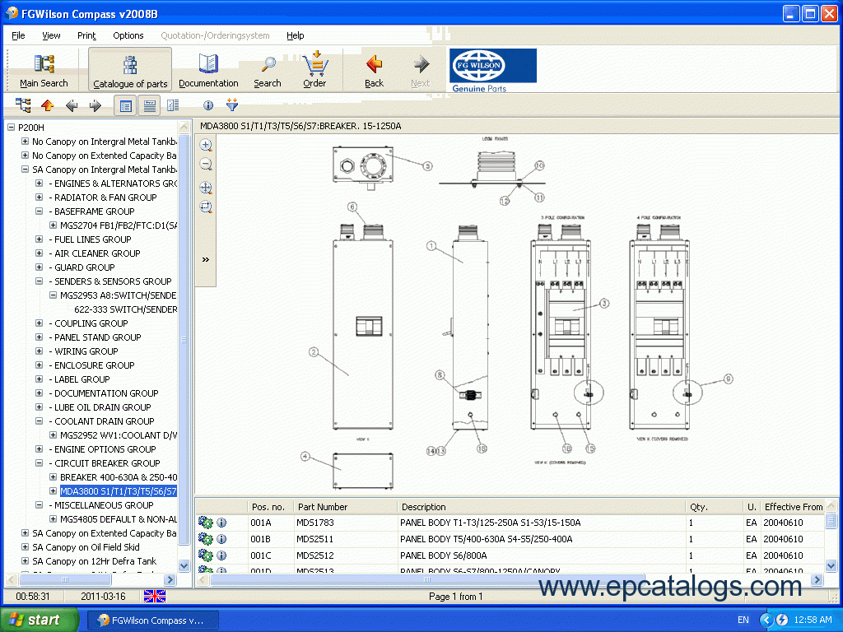
Task: Click the blue information icon in toolbar
Action: pos(208,105)
